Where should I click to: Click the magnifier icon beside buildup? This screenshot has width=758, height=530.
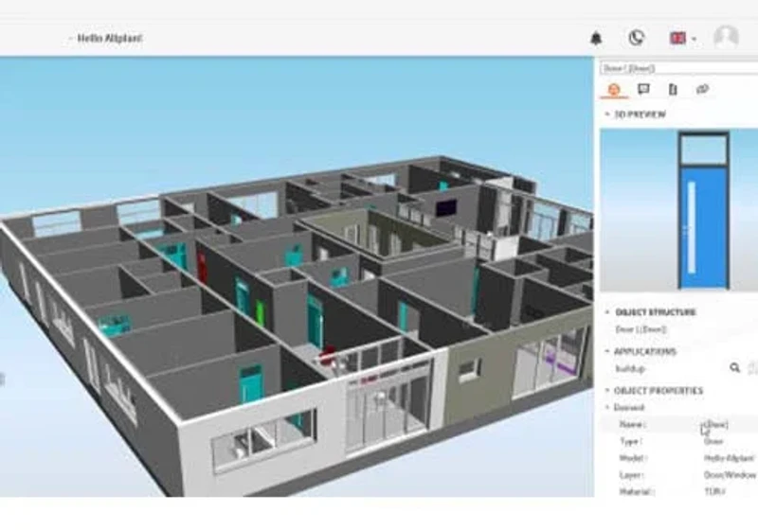735,368
